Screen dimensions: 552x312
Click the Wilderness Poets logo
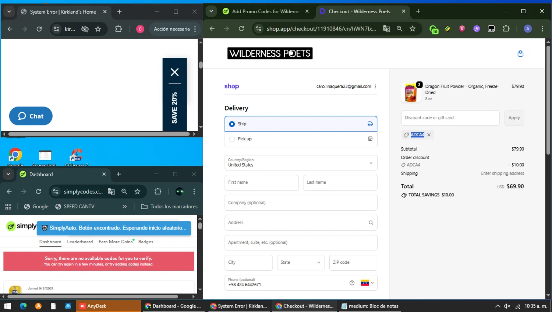point(270,53)
